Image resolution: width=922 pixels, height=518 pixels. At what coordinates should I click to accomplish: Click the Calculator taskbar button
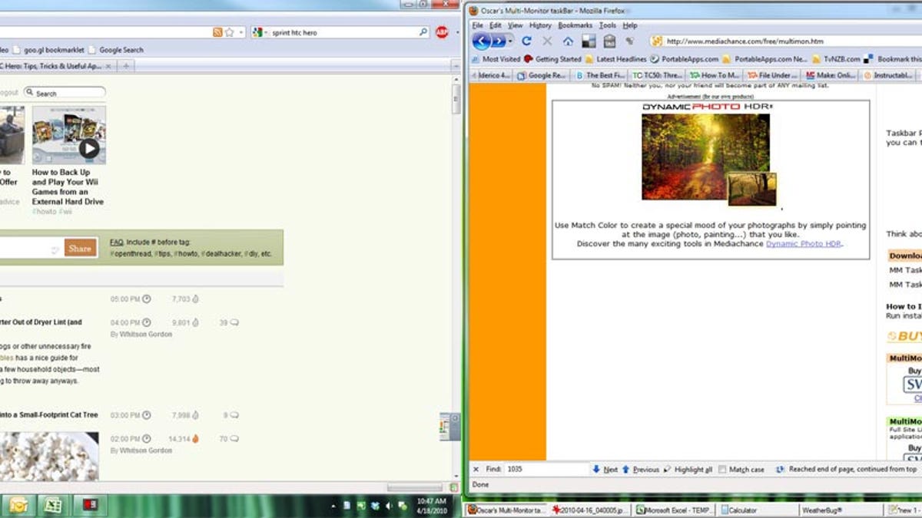point(757,510)
